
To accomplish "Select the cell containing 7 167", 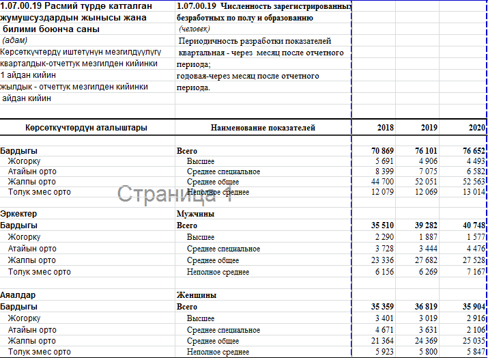I will tap(463, 271).
